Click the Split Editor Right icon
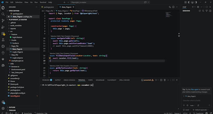This screenshot has height=114, width=213. coord(173,7)
